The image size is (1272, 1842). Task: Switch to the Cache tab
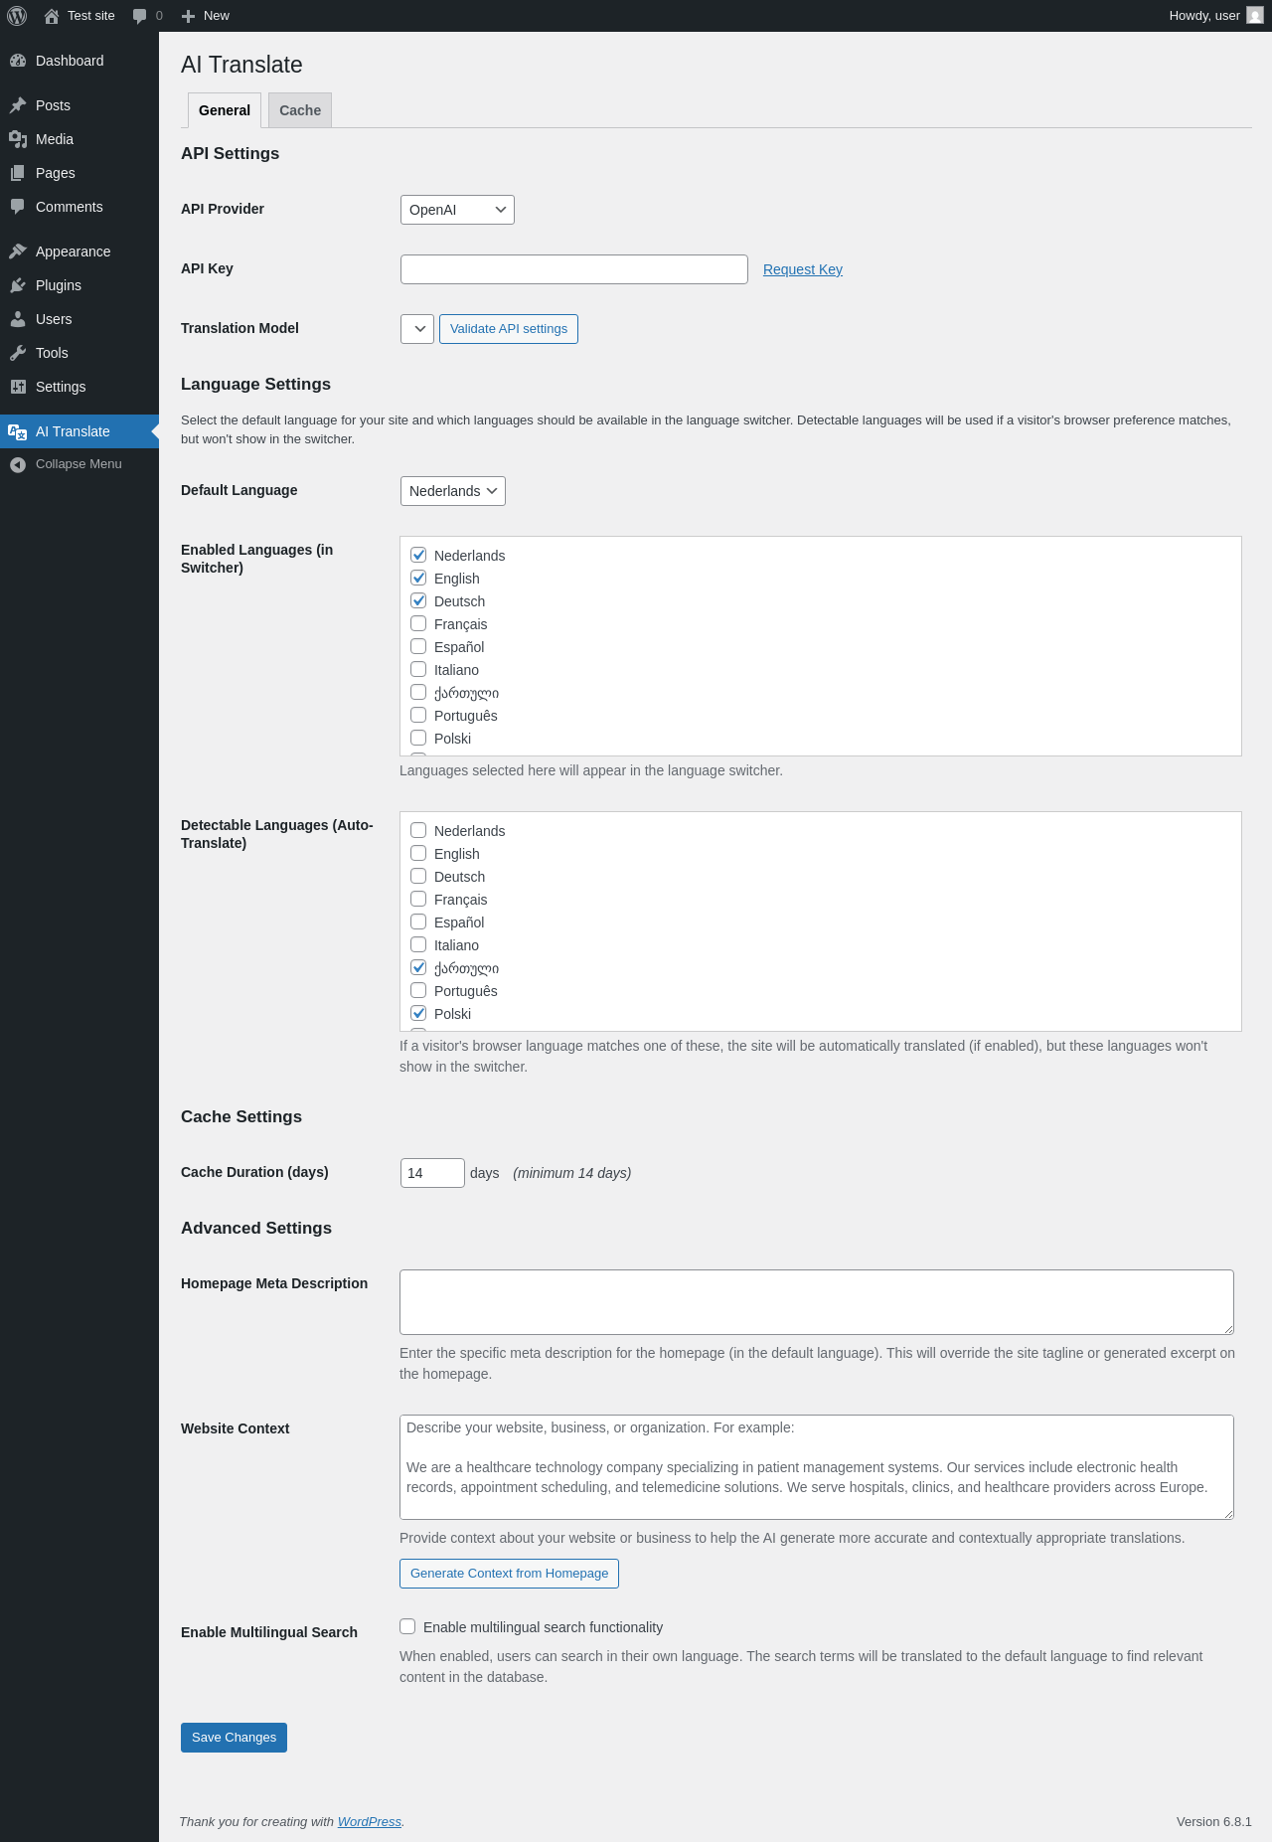point(300,110)
